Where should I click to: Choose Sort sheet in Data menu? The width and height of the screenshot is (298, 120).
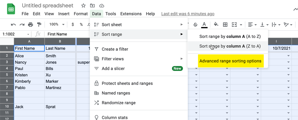coord(139,25)
